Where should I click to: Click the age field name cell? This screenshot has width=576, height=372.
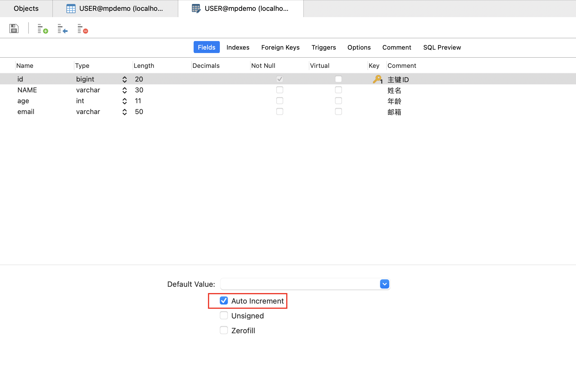click(23, 101)
